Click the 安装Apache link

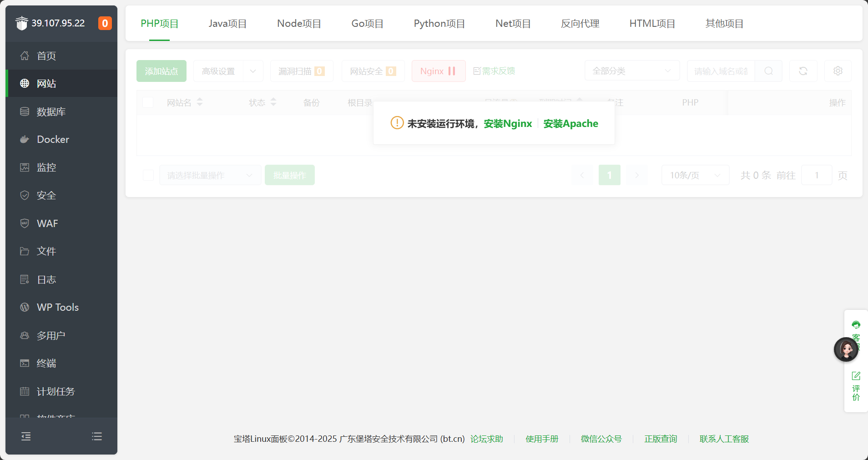[570, 124]
